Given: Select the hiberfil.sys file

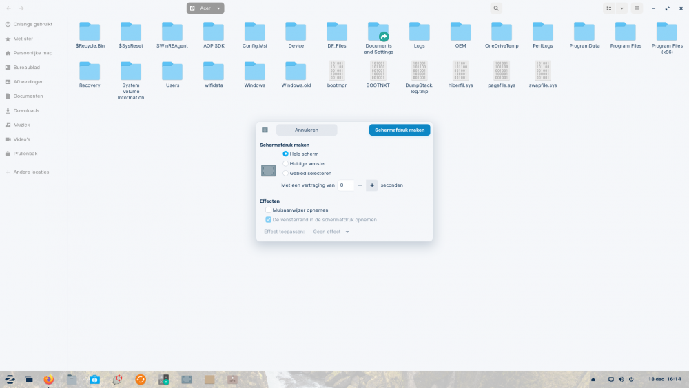Looking at the screenshot, I should click(460, 74).
